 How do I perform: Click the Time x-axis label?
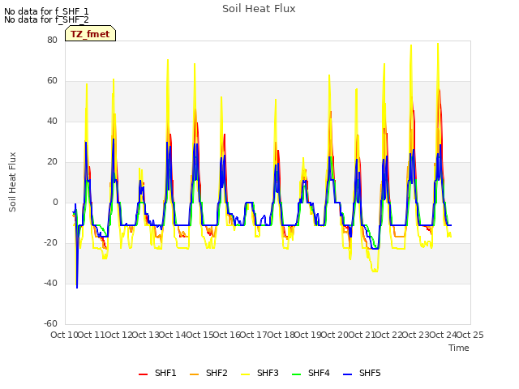tap(459, 348)
